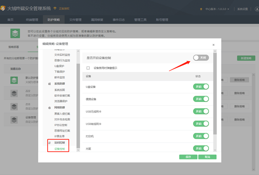Viewport: 259px width, 175px height.
Task: Click 删除策略 for the 222 row
Action: click(x=239, y=93)
